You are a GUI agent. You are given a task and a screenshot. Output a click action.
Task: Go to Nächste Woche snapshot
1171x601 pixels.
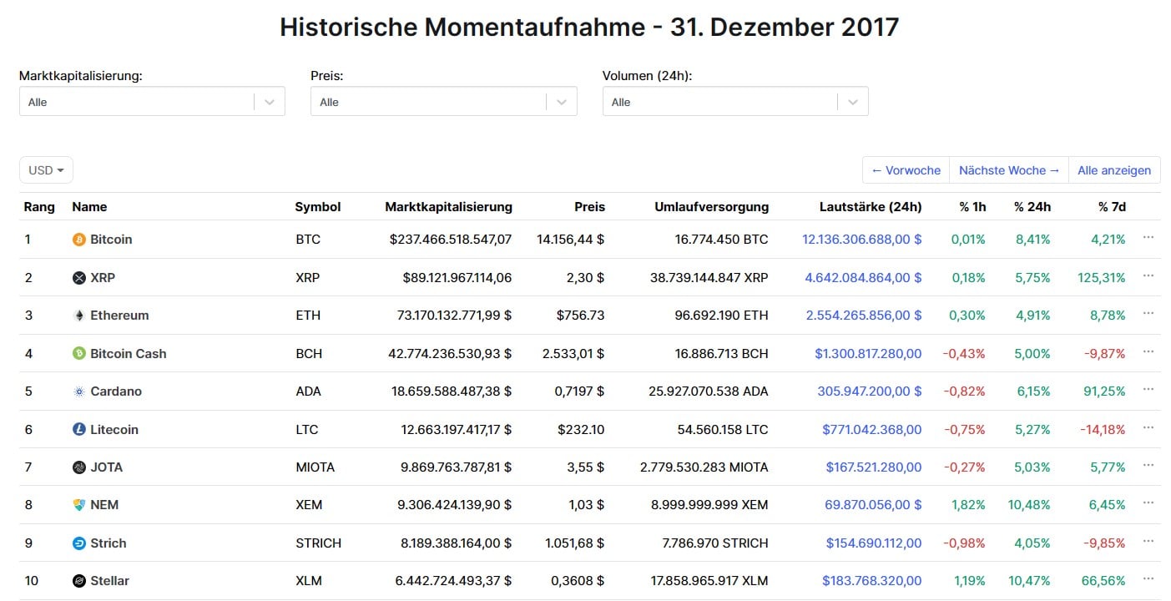tap(1009, 170)
